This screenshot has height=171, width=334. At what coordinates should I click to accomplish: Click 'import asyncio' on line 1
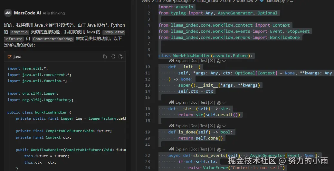176,7
